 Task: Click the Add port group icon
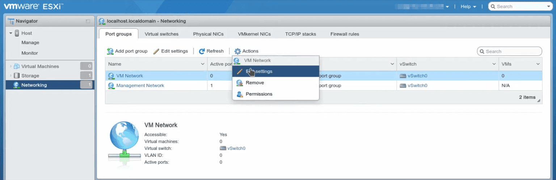click(110, 51)
